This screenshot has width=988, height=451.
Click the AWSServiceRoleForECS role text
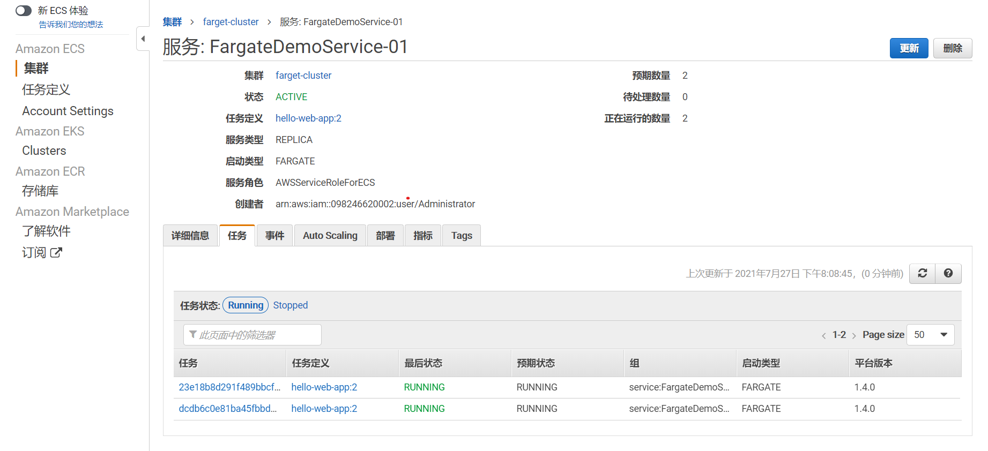click(325, 183)
